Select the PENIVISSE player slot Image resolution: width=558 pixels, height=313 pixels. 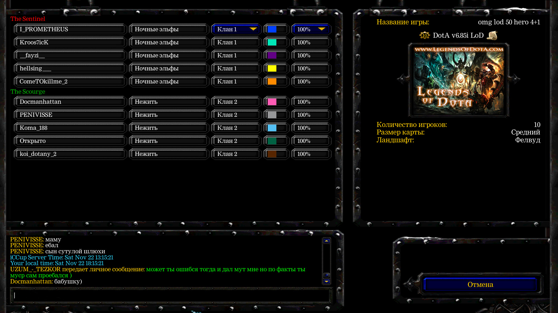pos(70,115)
